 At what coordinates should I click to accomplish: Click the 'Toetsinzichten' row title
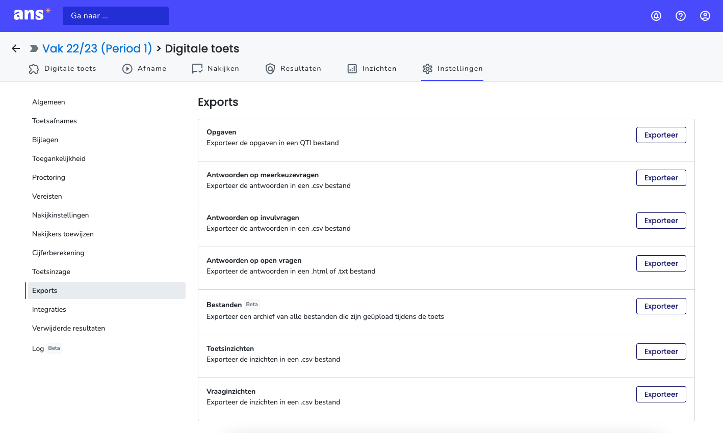coord(230,348)
